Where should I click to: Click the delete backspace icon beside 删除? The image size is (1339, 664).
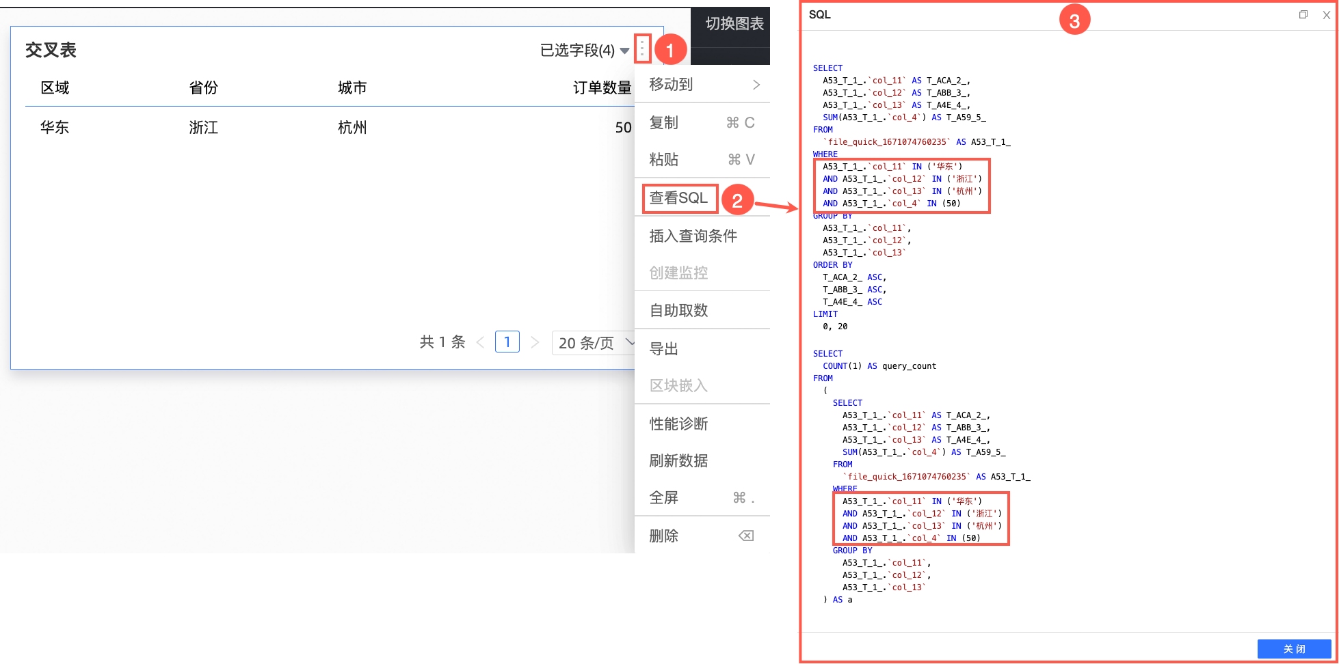click(x=746, y=535)
